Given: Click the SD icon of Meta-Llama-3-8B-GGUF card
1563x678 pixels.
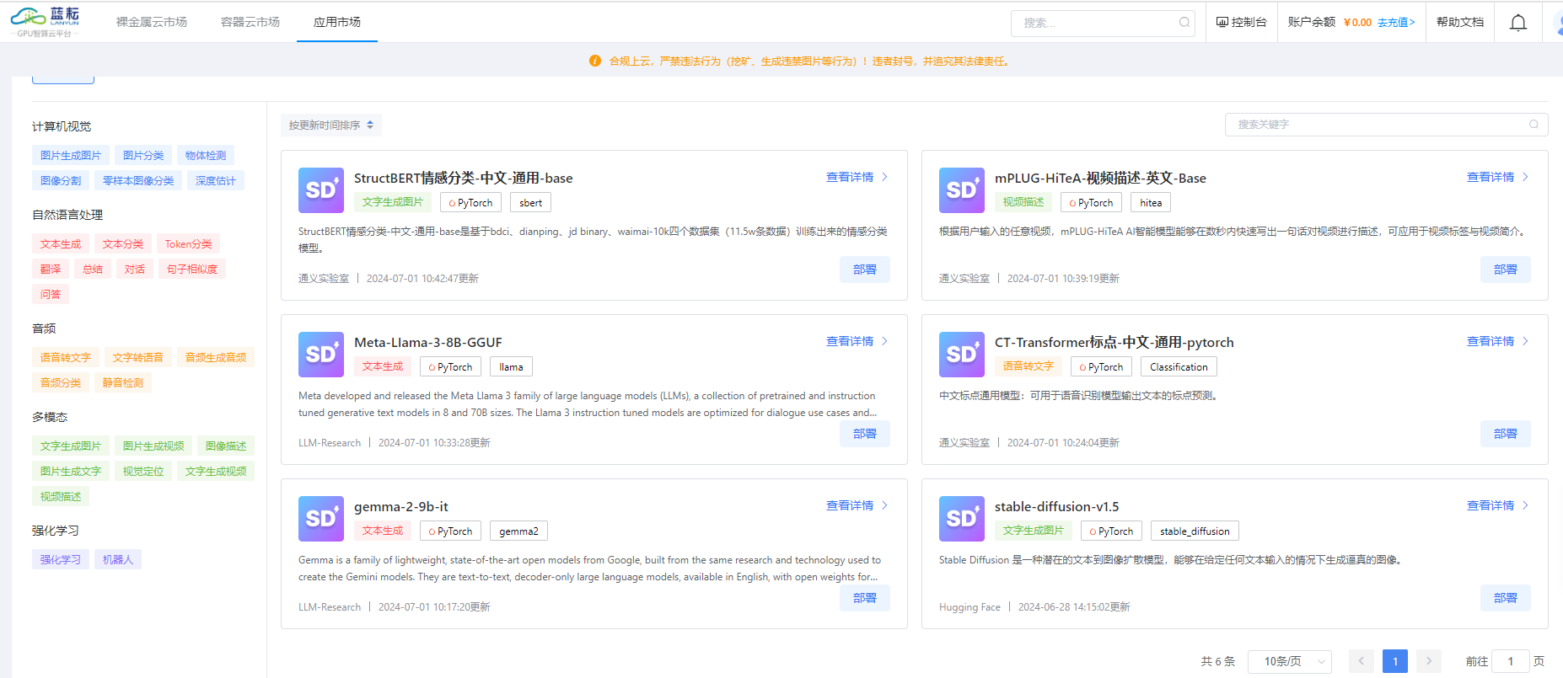Looking at the screenshot, I should pyautogui.click(x=321, y=355).
